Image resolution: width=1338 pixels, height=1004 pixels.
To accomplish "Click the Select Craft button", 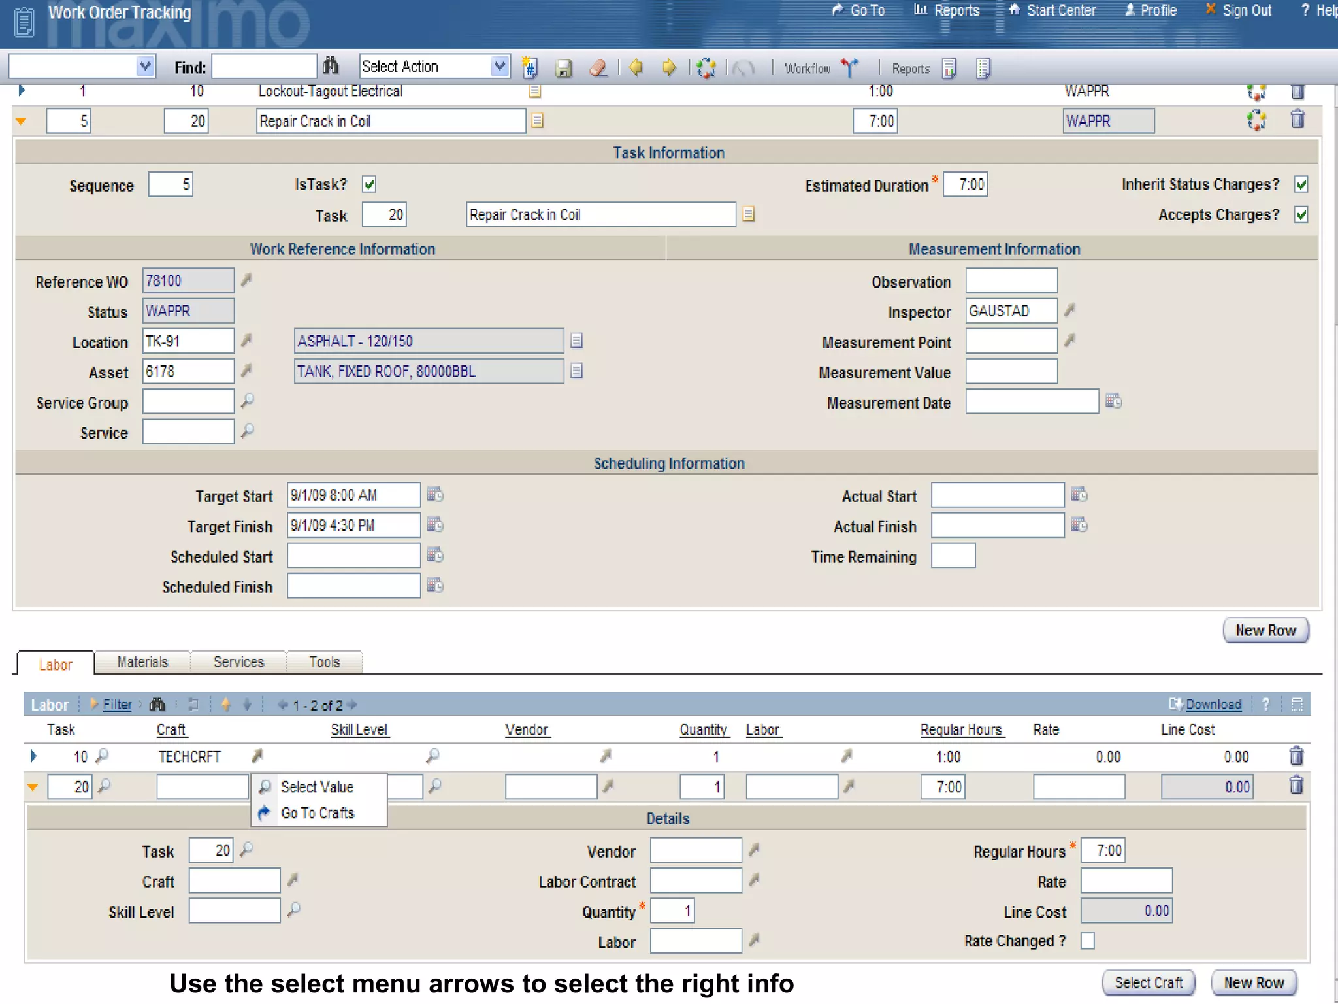I will (1148, 982).
